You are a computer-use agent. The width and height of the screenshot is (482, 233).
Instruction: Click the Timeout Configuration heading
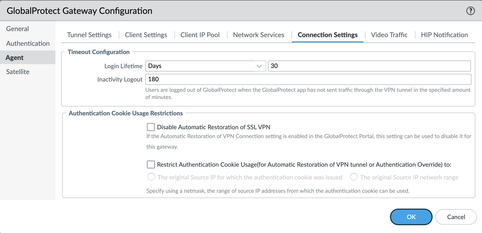tap(98, 52)
